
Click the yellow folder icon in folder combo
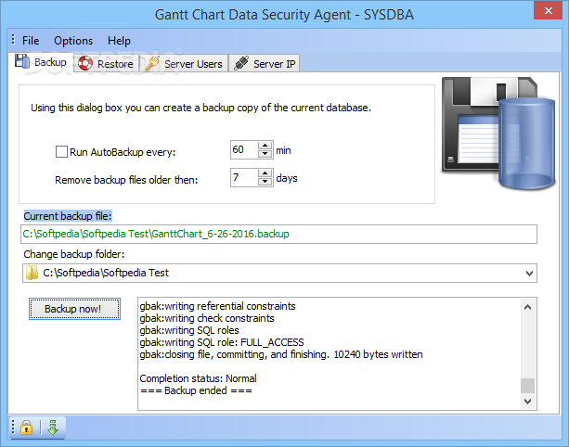click(x=32, y=273)
